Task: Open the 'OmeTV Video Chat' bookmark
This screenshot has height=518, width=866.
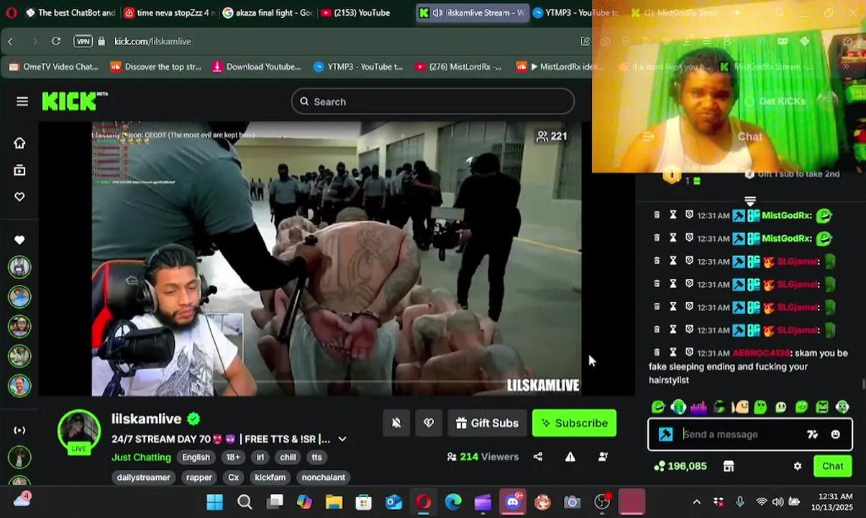Action: tap(53, 67)
